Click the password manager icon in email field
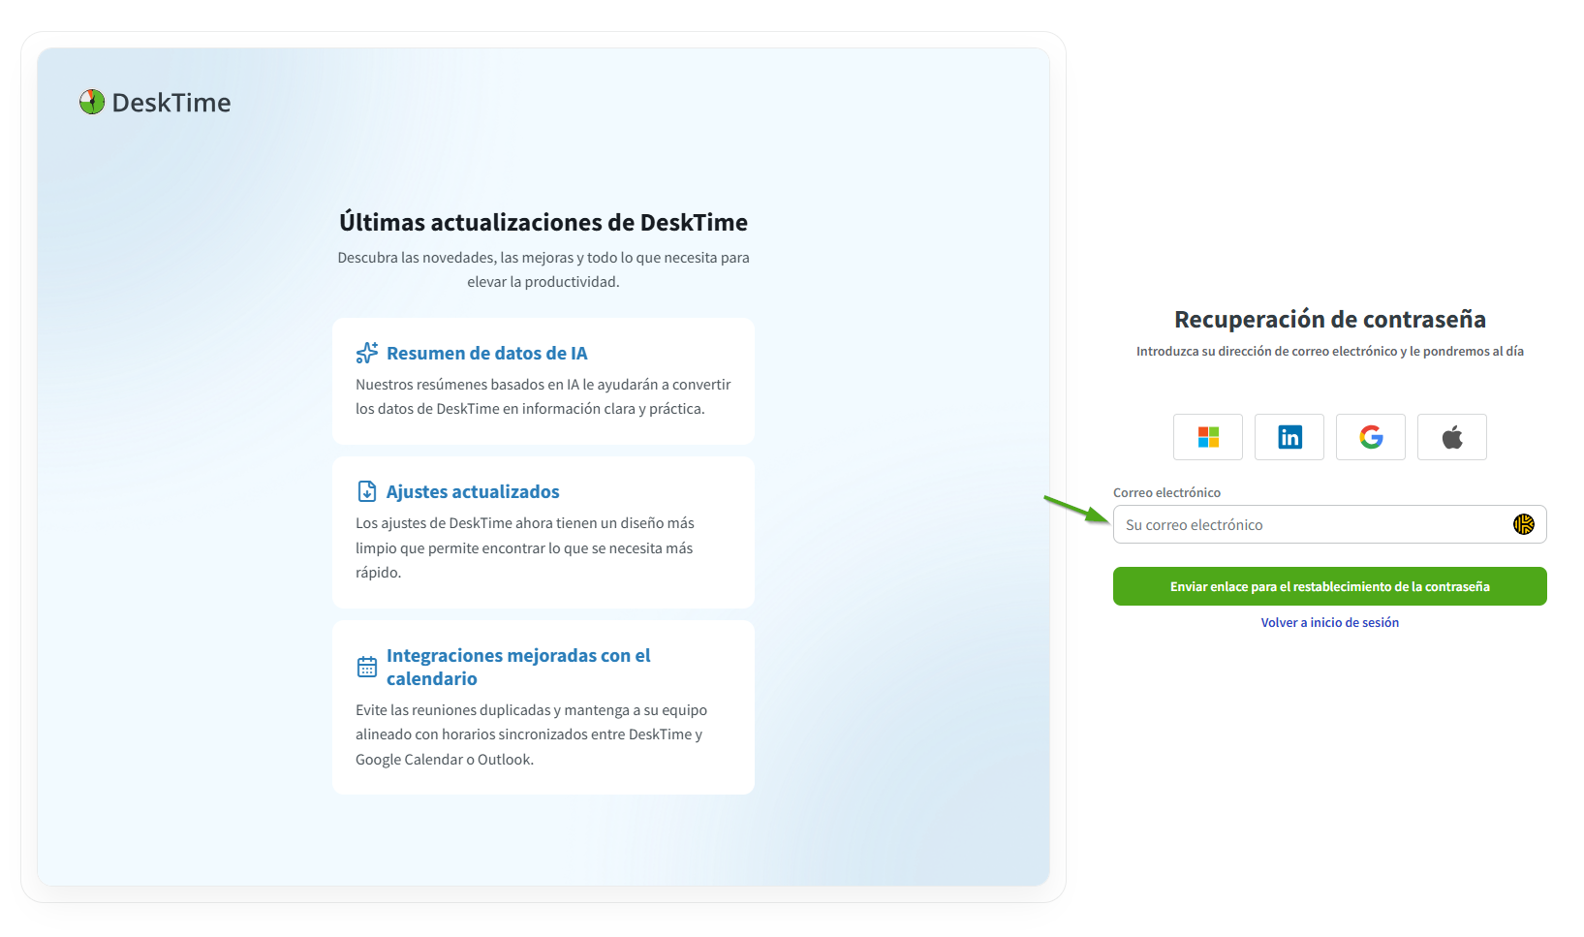Viewport: 1584px width, 937px height. pos(1523,524)
